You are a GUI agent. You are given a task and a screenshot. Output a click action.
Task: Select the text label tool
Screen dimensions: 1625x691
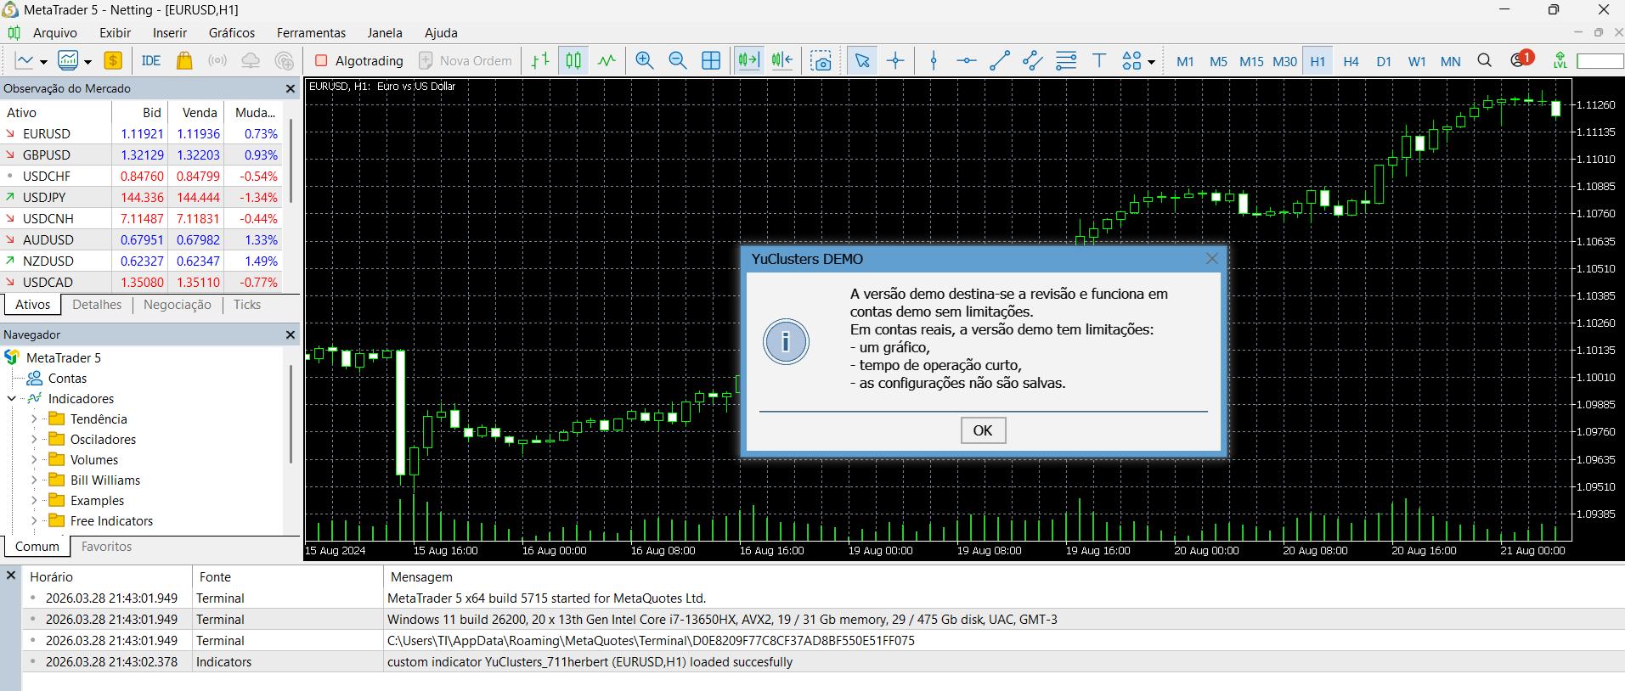coord(1099,60)
